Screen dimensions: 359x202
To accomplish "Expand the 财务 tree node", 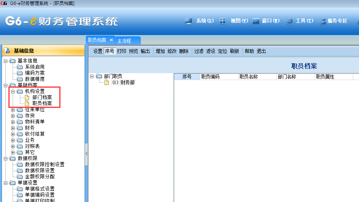I will pos(13,128).
